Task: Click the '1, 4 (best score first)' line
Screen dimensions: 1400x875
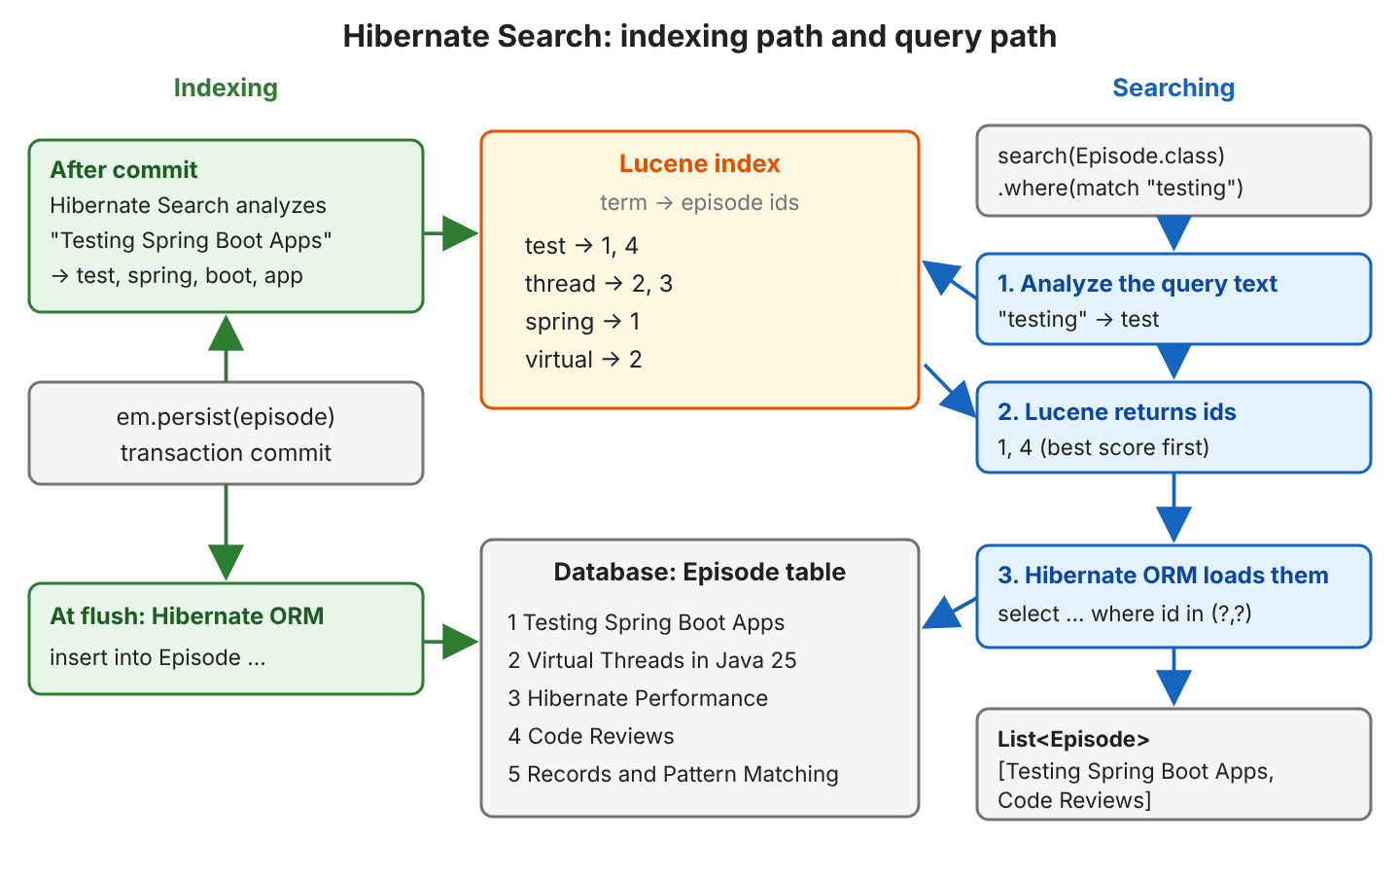Action: point(1103,447)
